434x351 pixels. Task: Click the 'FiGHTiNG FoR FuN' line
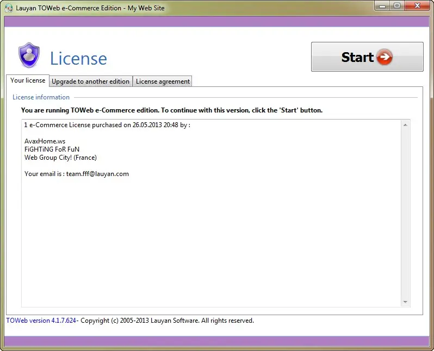(52, 149)
